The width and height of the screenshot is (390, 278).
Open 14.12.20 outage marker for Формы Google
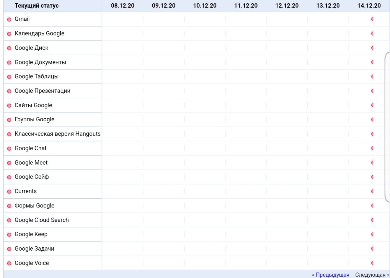point(372,206)
